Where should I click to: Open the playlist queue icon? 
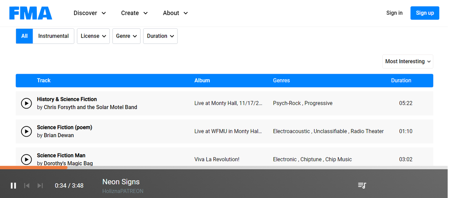coord(362,185)
